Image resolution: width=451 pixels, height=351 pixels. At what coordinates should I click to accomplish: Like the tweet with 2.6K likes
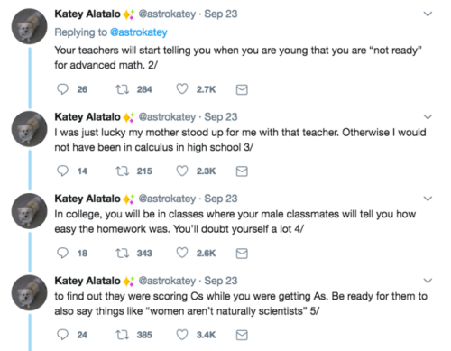tap(182, 253)
